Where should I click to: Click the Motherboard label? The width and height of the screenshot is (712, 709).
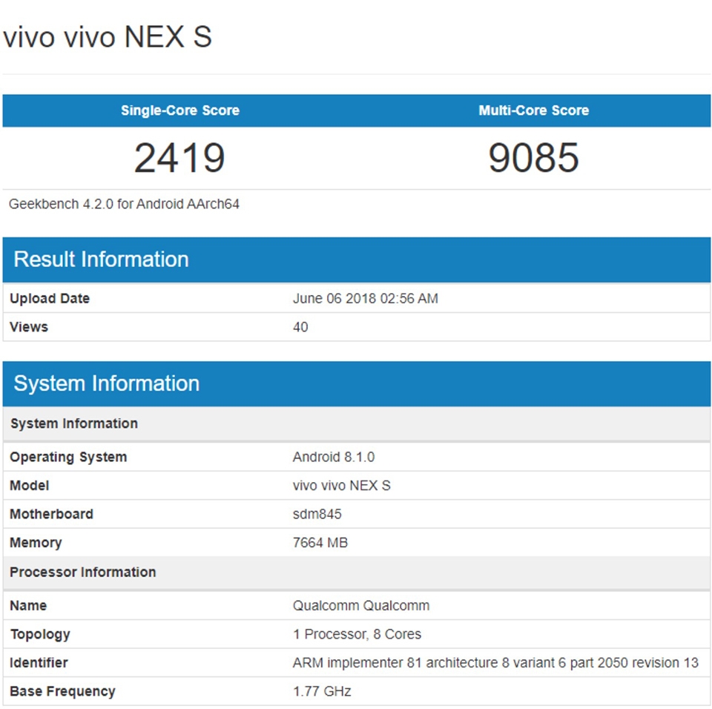tap(51, 514)
